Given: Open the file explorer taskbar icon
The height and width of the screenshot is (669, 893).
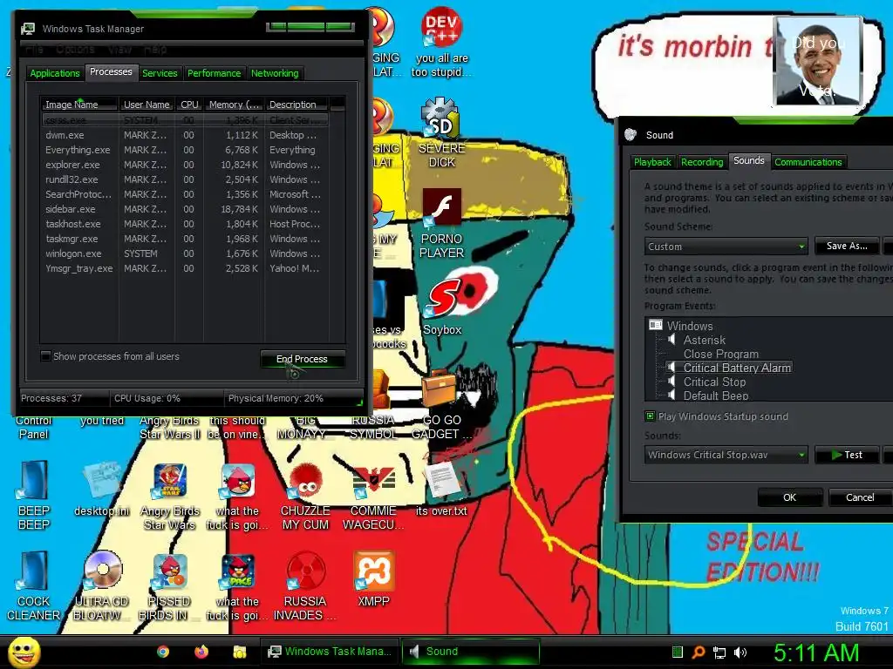Looking at the screenshot, I should pos(240,652).
